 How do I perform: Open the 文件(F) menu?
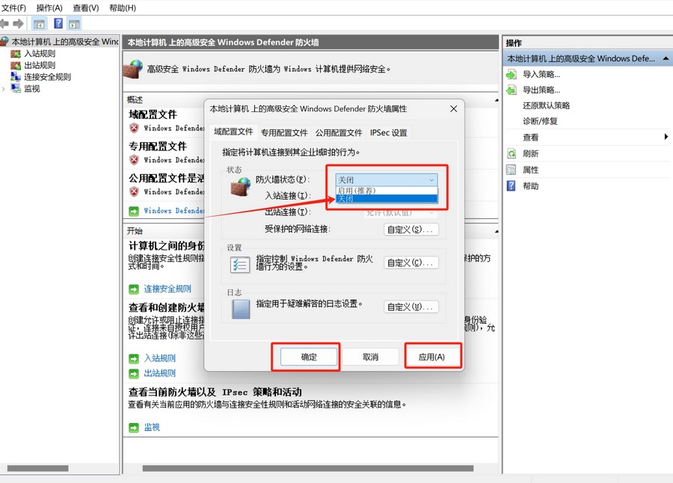point(13,7)
